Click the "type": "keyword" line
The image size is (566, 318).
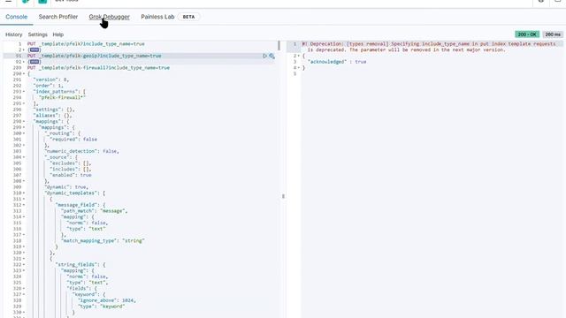102,307
